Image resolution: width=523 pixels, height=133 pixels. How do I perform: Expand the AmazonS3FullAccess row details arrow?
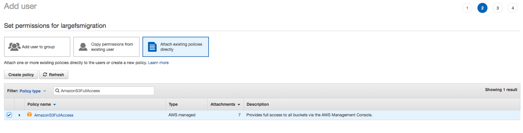coord(20,115)
